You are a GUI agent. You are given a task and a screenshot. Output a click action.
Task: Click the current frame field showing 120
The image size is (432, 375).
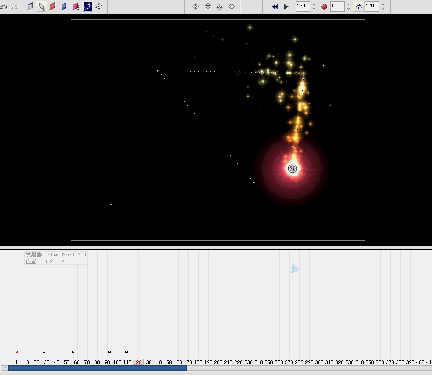[x=303, y=6]
